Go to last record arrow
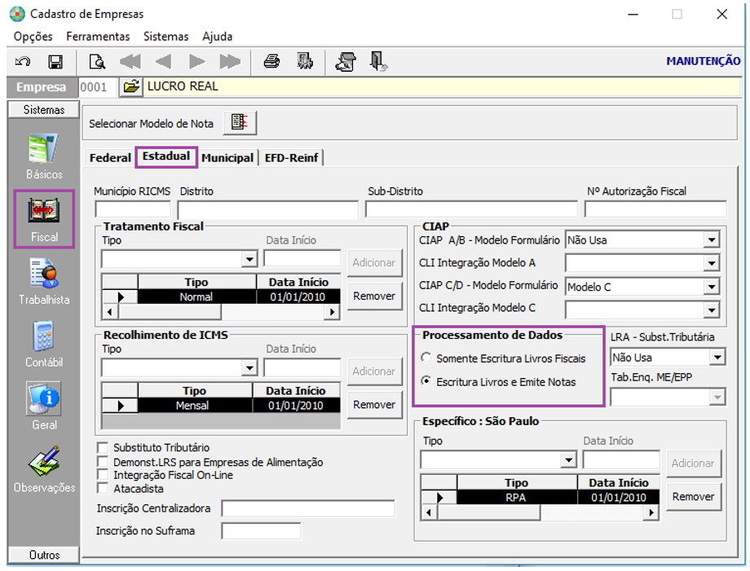The image size is (750, 571). [x=230, y=62]
